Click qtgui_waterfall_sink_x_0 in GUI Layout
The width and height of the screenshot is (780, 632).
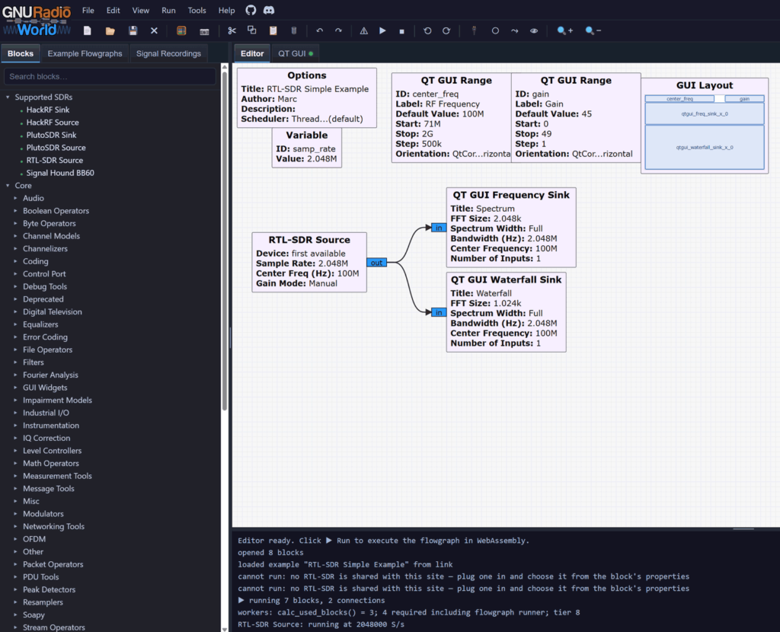(705, 147)
